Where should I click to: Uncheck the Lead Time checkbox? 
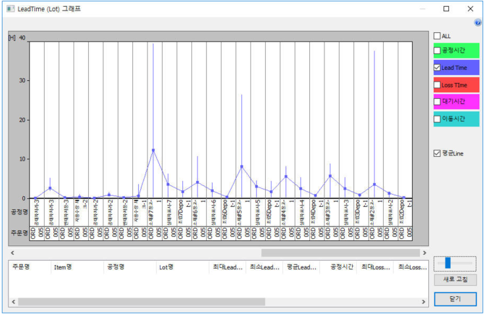pos(437,67)
